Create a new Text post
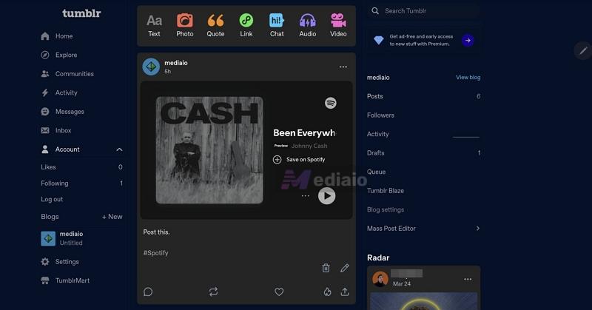Viewport: 592px width, 310px height. click(x=154, y=25)
